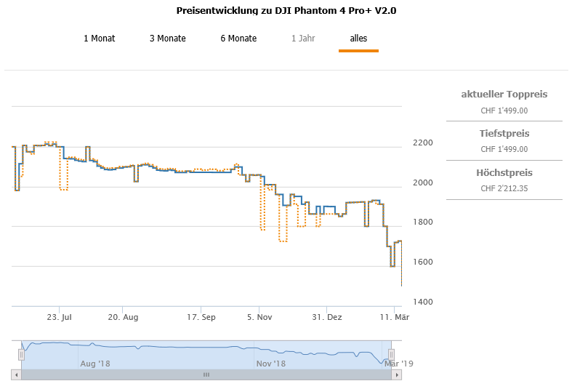
Task: Select the alles range tab
Action: pyautogui.click(x=358, y=39)
